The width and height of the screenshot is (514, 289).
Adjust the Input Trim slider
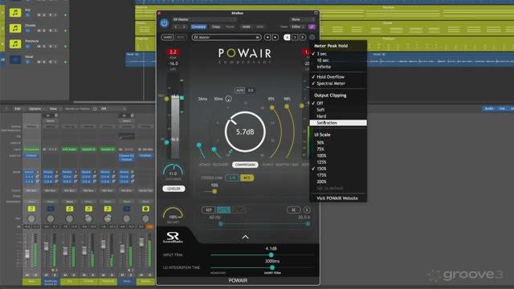(271, 255)
